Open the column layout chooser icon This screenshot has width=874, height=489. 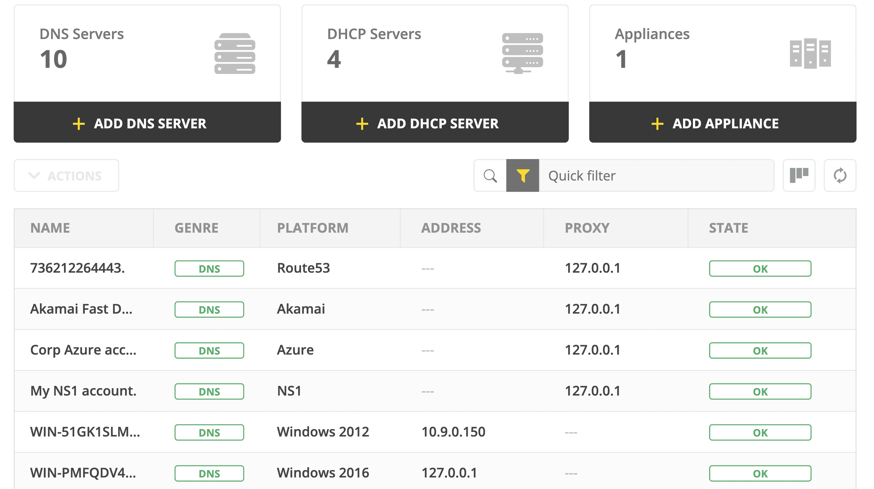click(x=799, y=176)
